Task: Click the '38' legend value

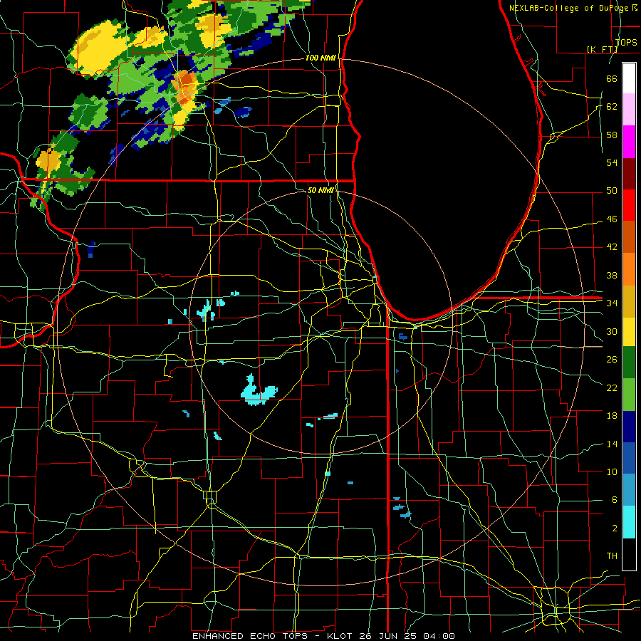Action: 612,275
